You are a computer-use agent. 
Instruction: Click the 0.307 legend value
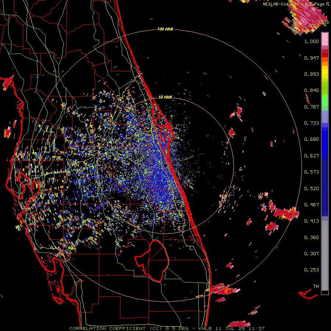[x=312, y=254]
